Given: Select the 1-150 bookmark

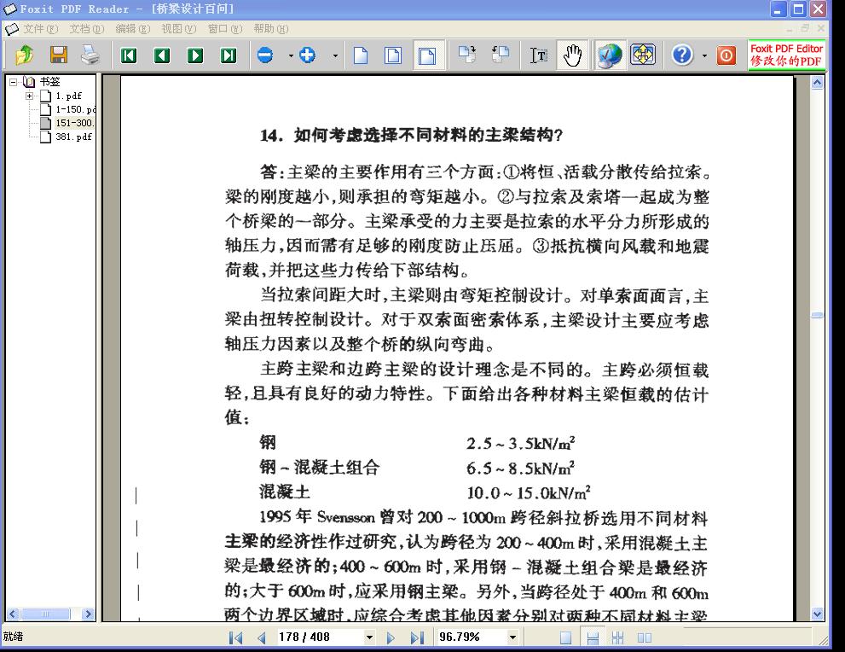Looking at the screenshot, I should [x=75, y=109].
